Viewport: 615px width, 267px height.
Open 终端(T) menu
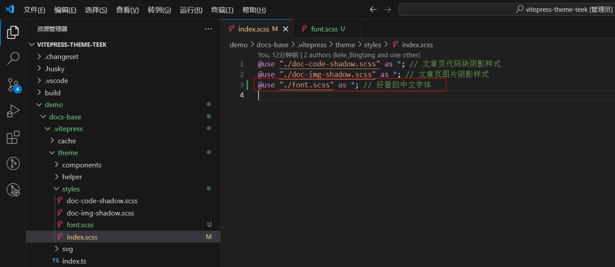point(222,10)
